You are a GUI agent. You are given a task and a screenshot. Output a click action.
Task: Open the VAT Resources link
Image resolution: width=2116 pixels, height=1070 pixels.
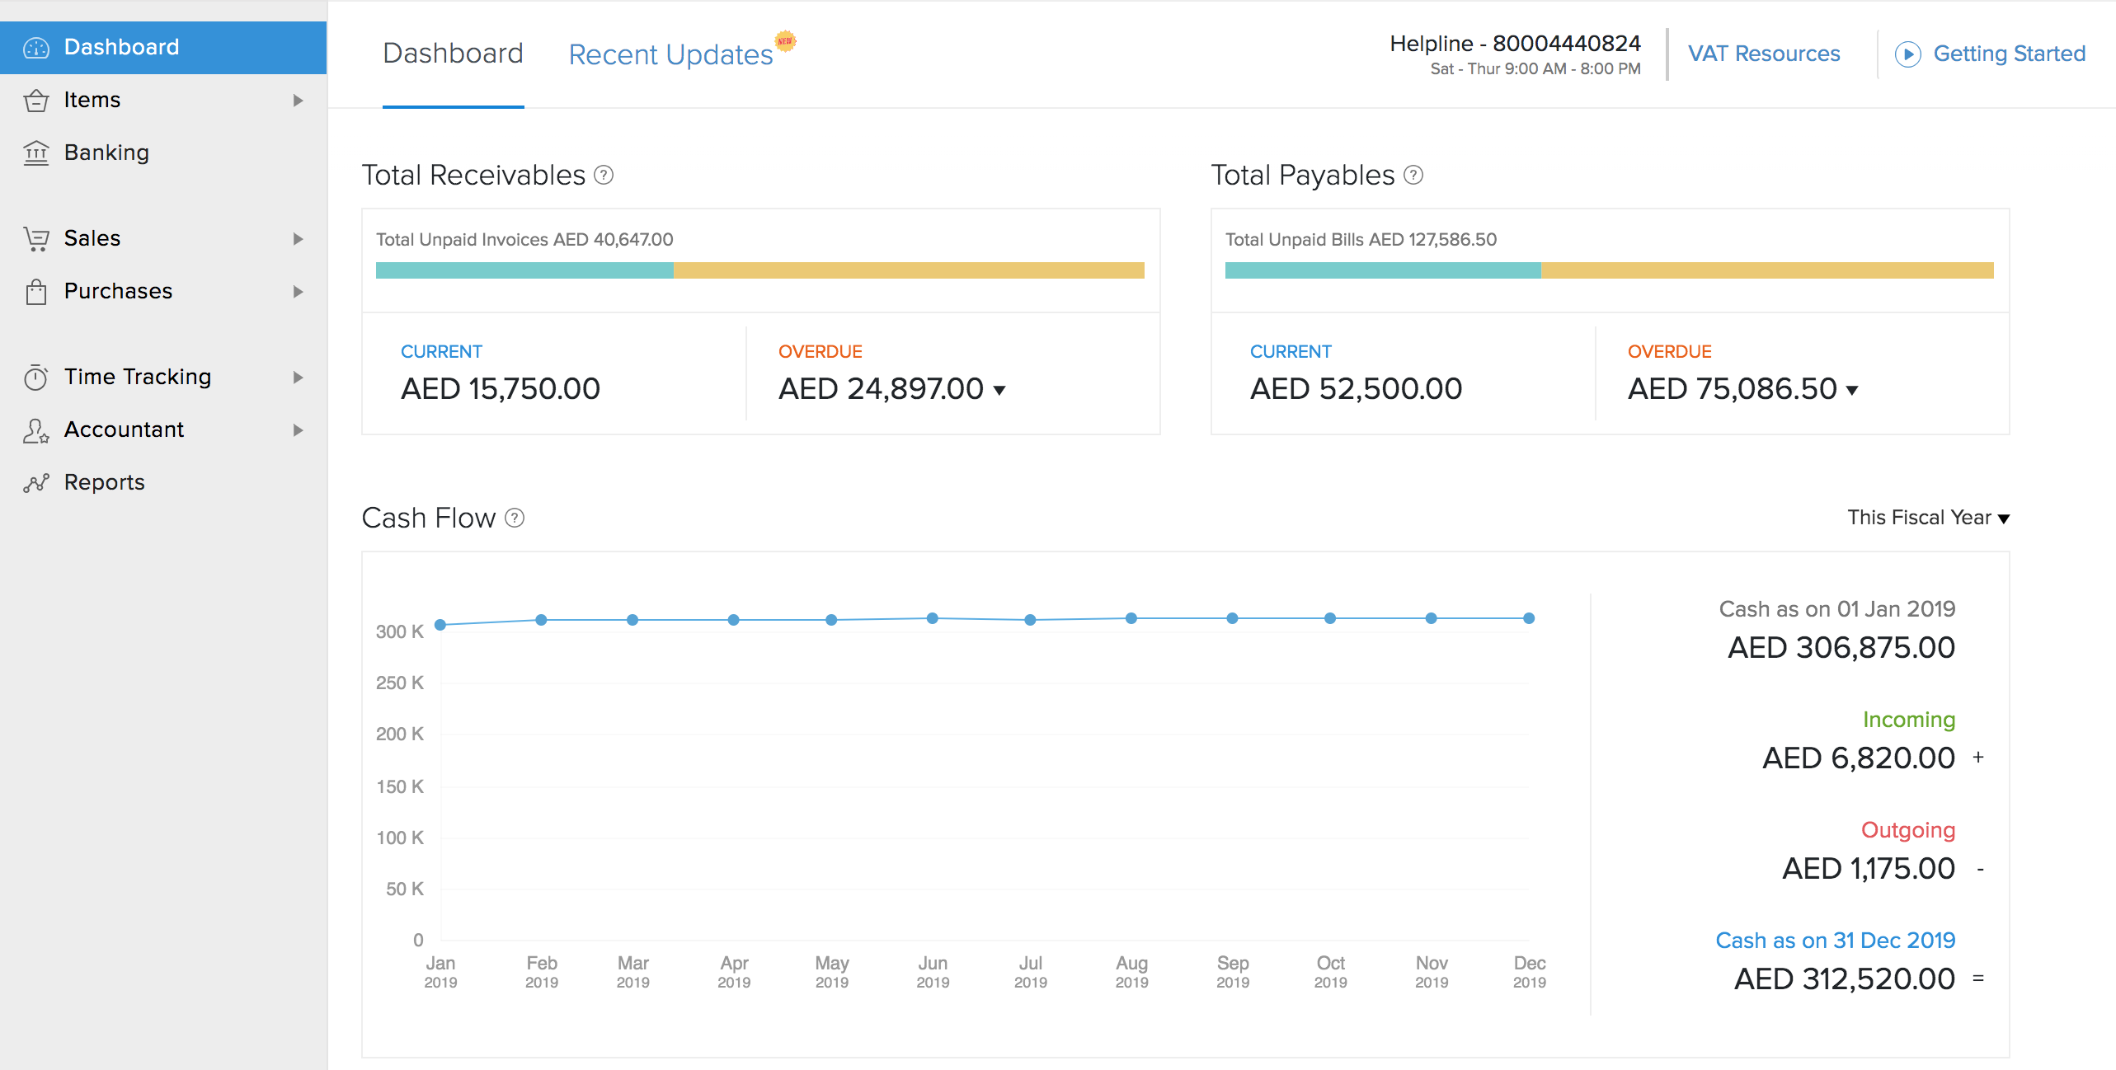[1764, 54]
